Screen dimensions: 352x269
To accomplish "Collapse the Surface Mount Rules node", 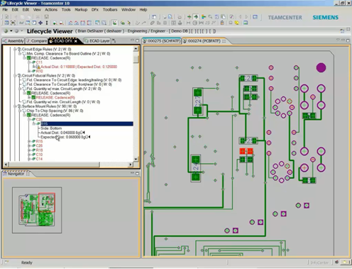I will tap(15, 106).
